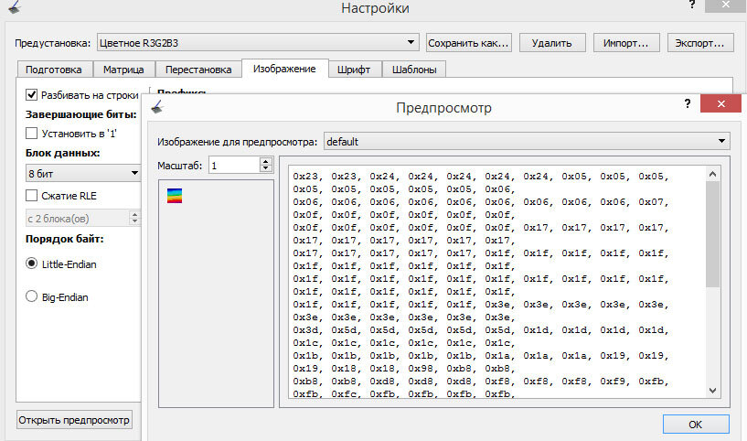Switch to the Матрица tab
The width and height of the screenshot is (747, 441).
coord(123,70)
